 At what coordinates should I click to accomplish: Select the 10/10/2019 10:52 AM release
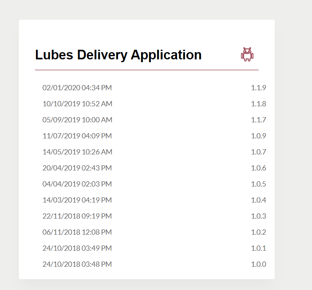coord(77,104)
